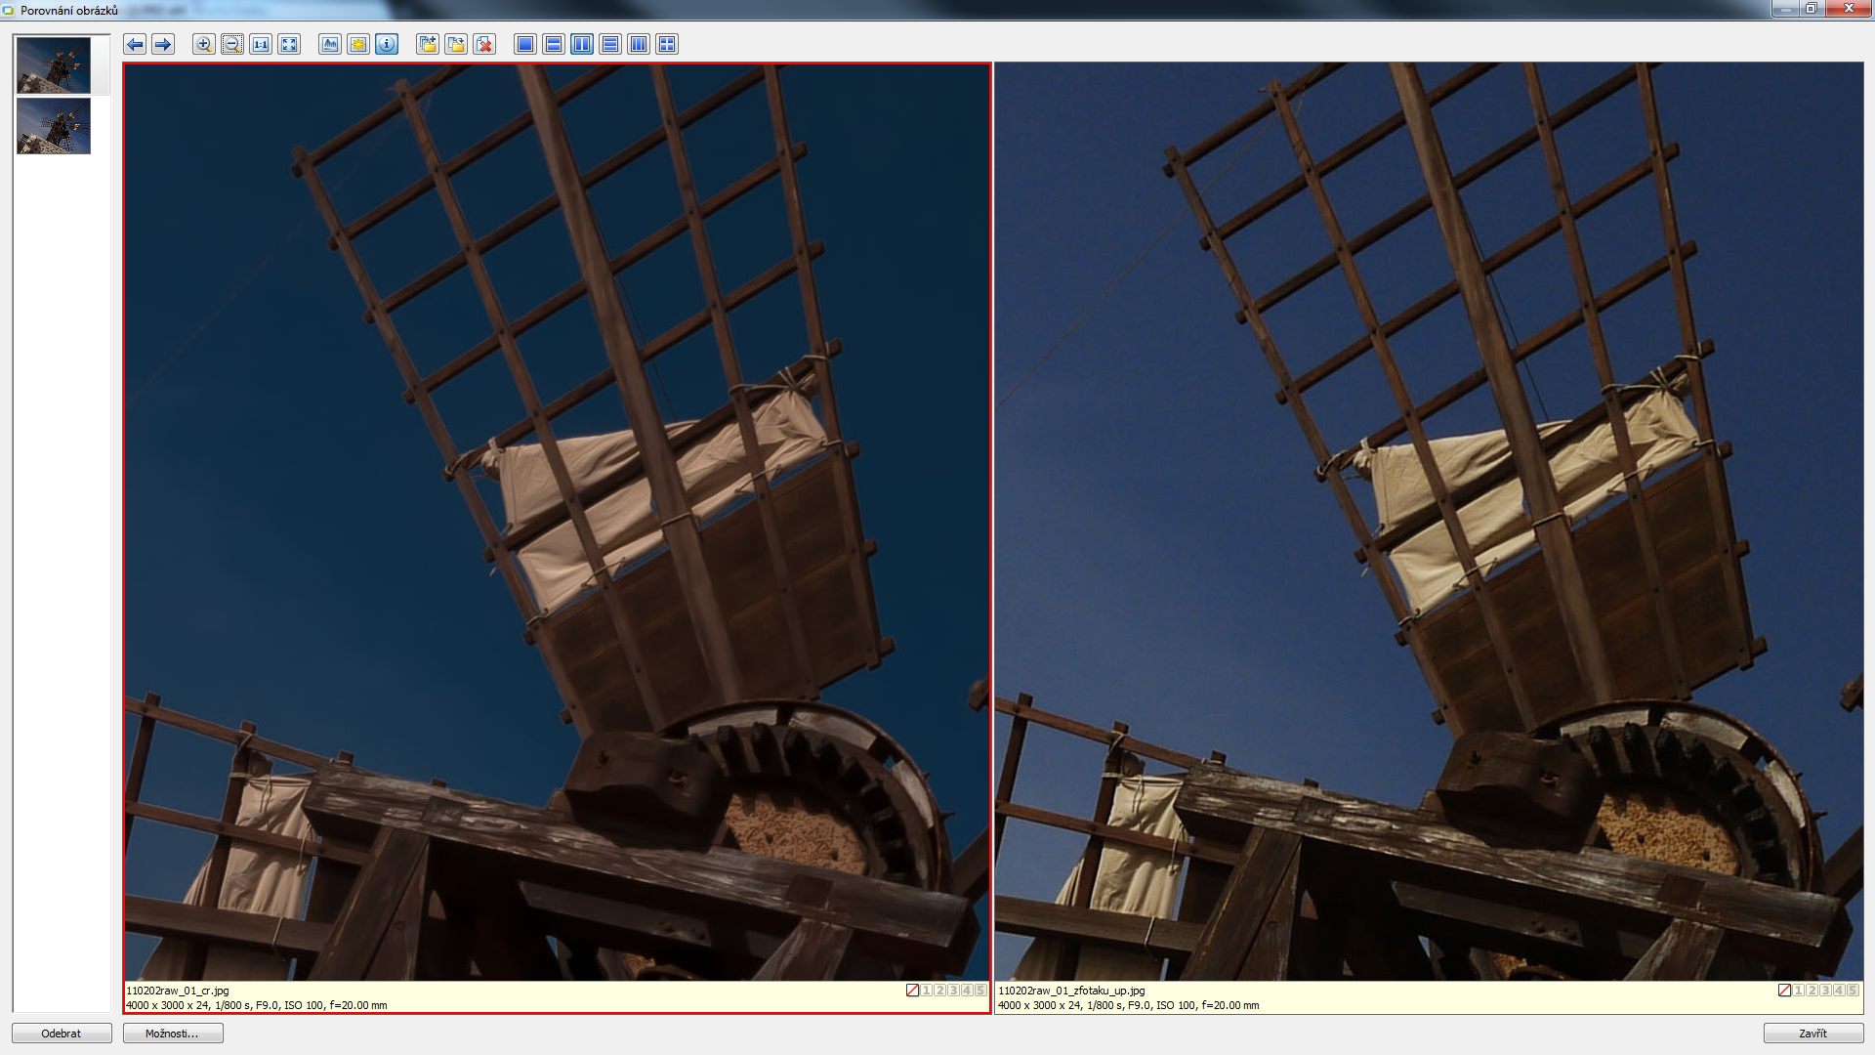Fit image to window icon

click(x=289, y=44)
